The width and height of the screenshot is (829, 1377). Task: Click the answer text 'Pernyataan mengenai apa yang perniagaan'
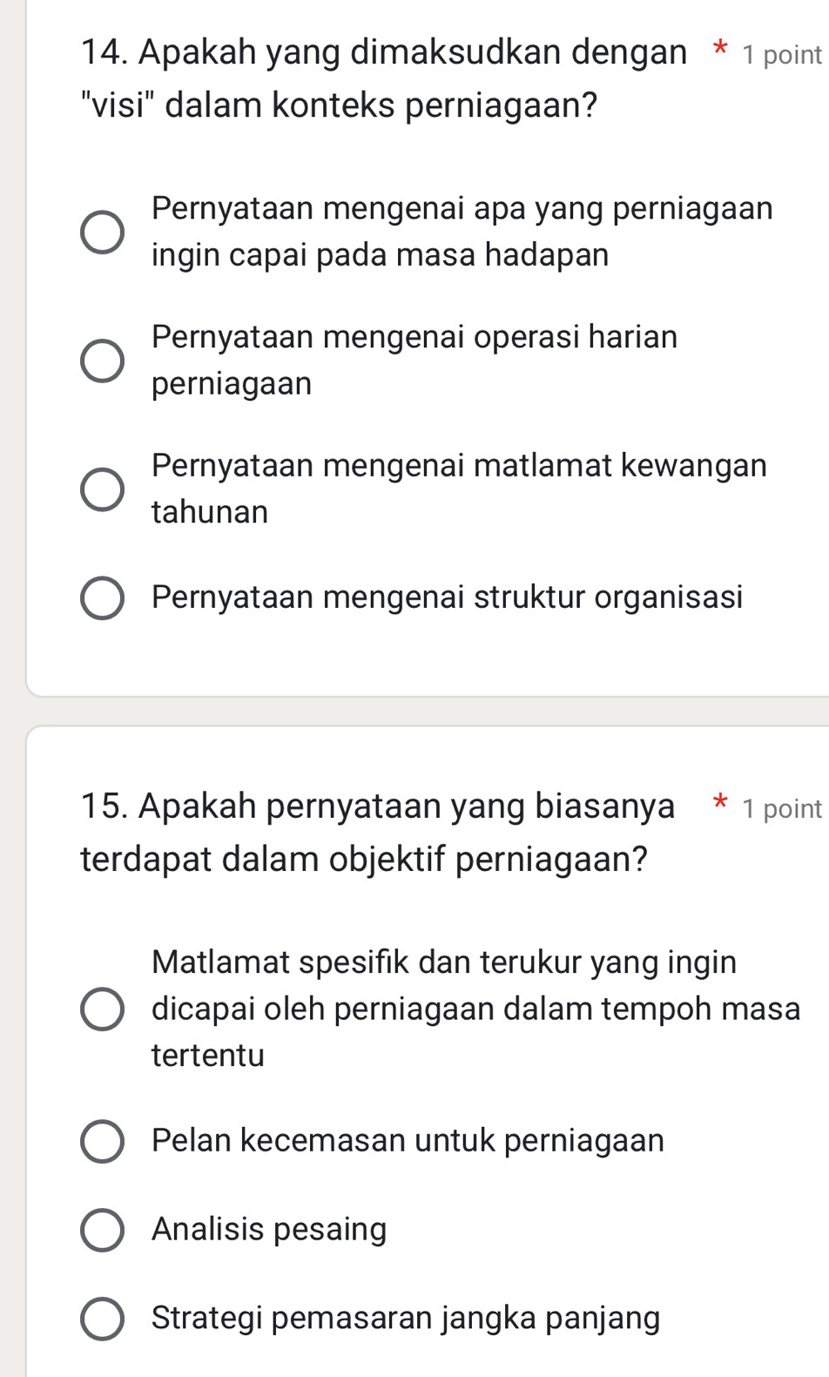pyautogui.click(x=462, y=209)
